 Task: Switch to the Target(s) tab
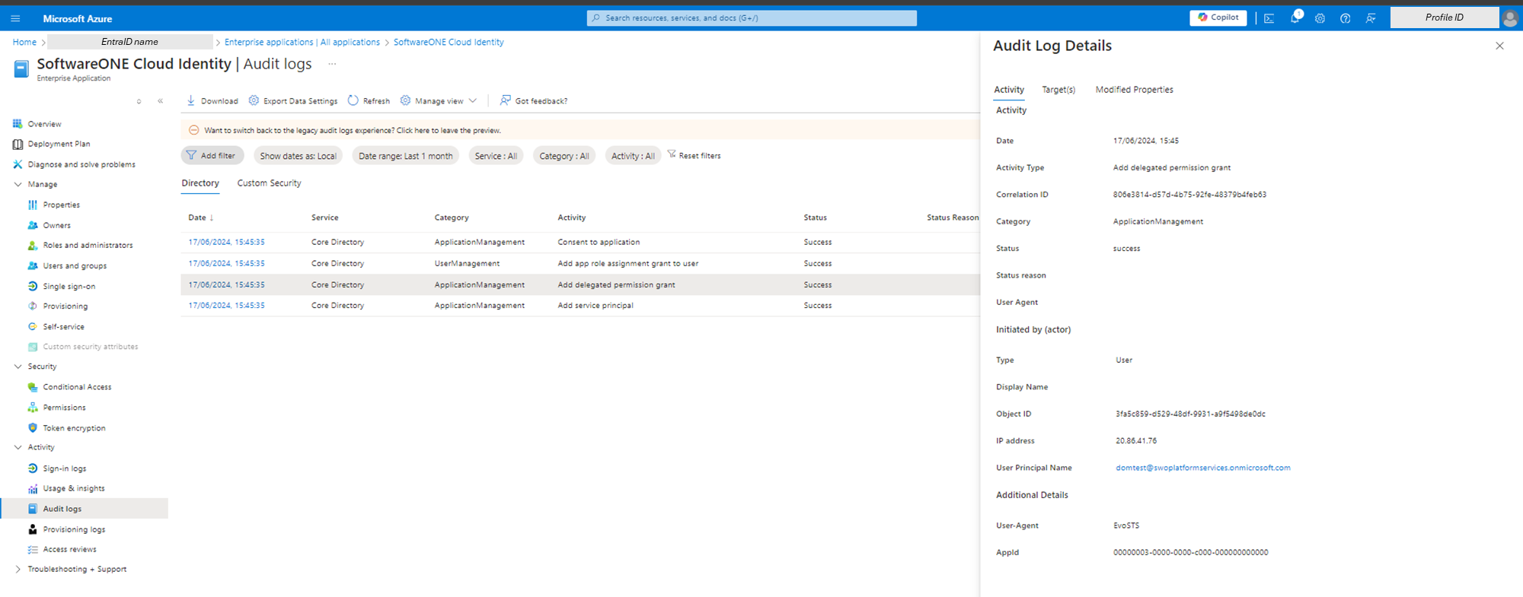[x=1058, y=90]
